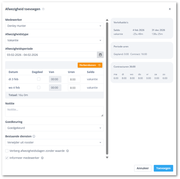Click info icon next to Verberg afwezigheidsdagen

(67, 151)
